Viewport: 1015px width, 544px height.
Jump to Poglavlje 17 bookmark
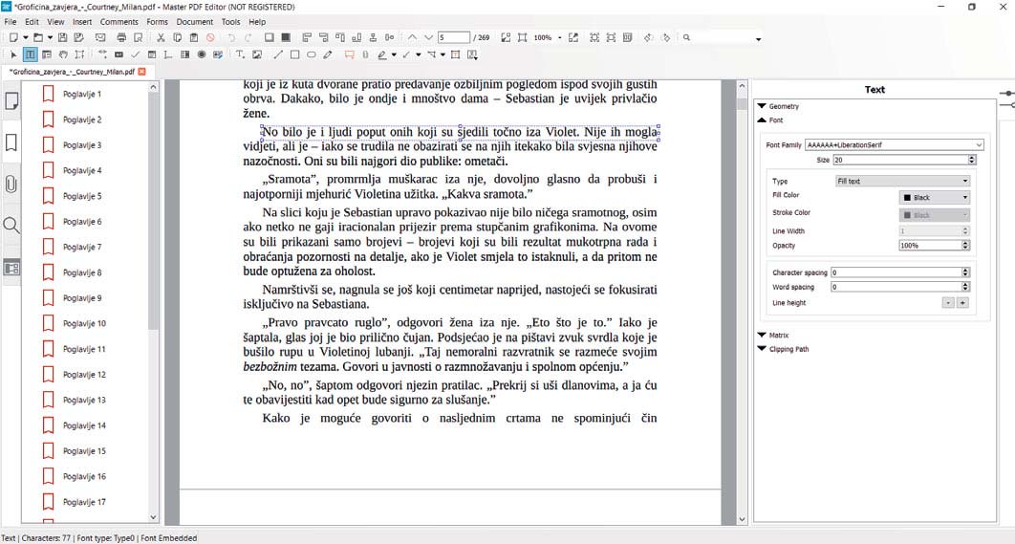click(84, 502)
